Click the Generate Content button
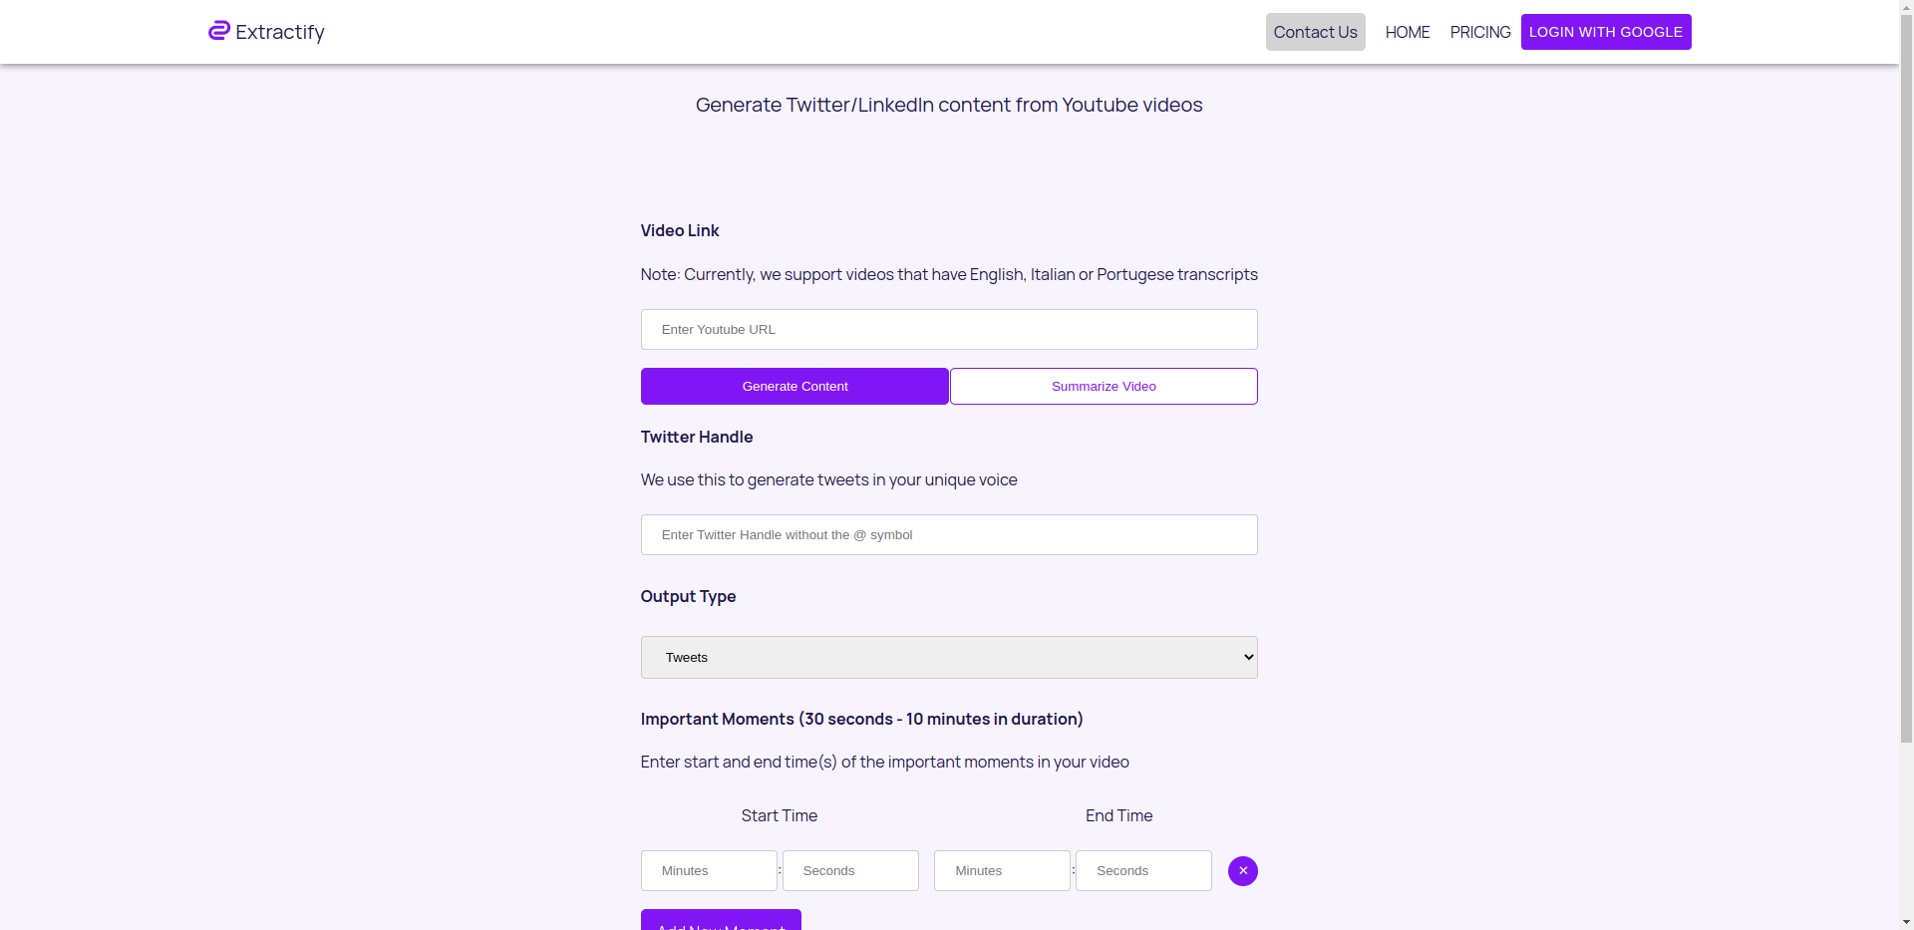 click(795, 387)
